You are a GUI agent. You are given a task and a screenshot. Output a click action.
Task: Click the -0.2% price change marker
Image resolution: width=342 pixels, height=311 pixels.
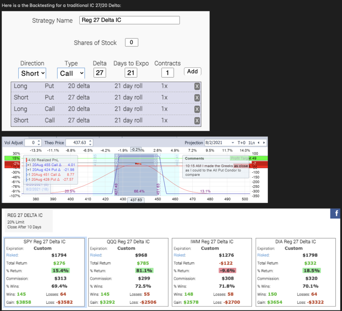136,150
